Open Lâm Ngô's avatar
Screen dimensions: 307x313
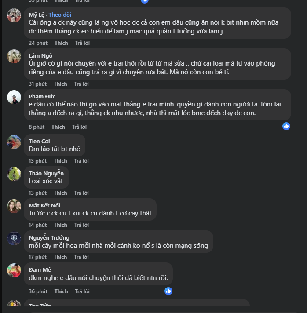(14, 56)
